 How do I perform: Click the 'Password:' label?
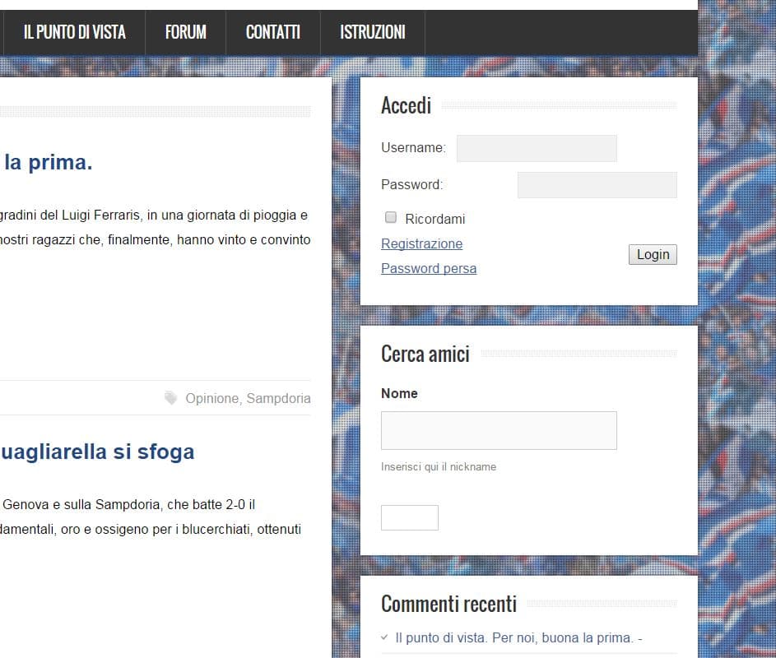click(411, 184)
